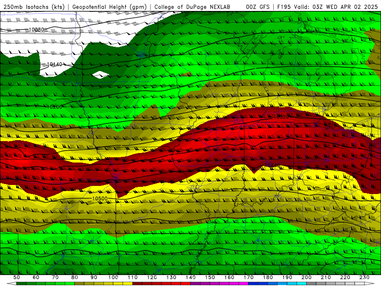The width and height of the screenshot is (381, 286).
Task: Click the 190 value on the color scale
Action: pos(287,277)
